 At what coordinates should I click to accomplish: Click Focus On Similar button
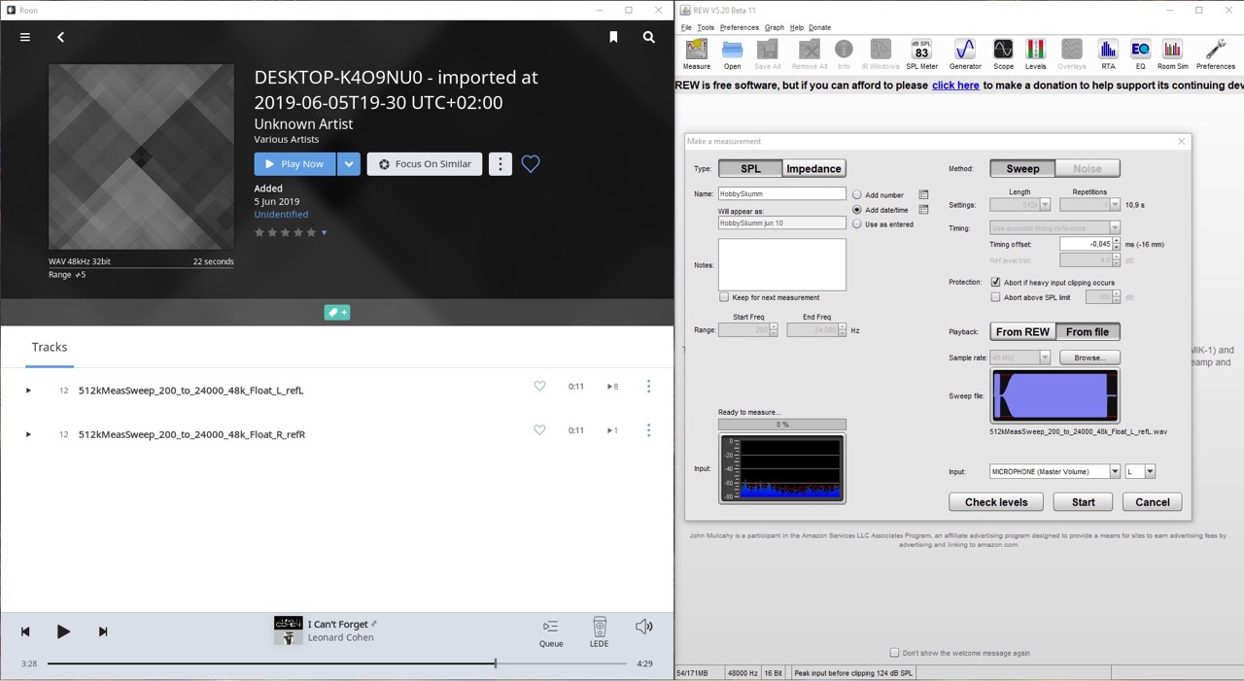click(425, 164)
